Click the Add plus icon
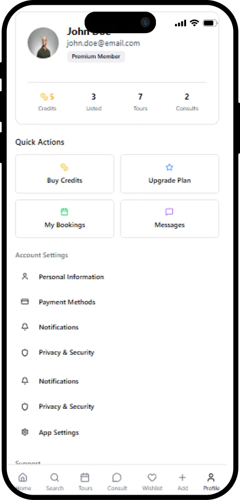 (x=182, y=477)
